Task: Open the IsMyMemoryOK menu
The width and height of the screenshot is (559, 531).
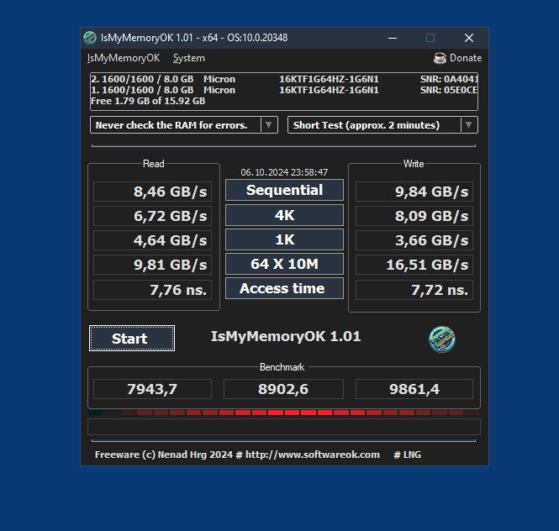Action: (x=123, y=58)
